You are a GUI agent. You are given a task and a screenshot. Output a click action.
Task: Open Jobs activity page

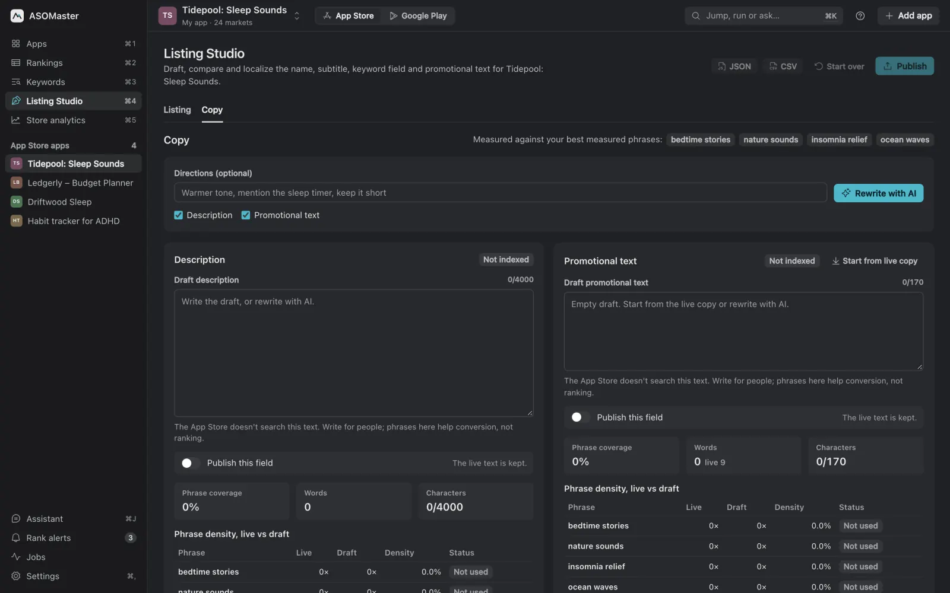74,557
